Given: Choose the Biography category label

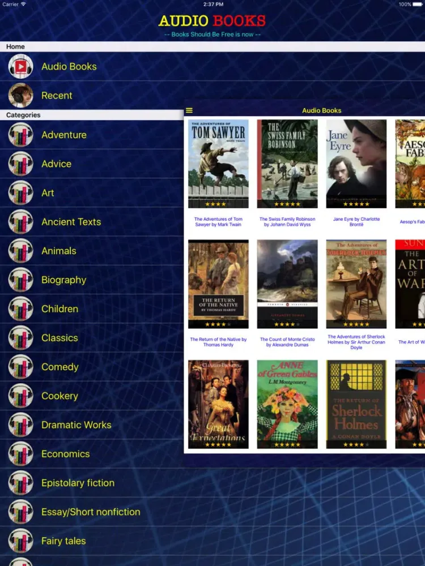Looking at the screenshot, I should tap(64, 280).
